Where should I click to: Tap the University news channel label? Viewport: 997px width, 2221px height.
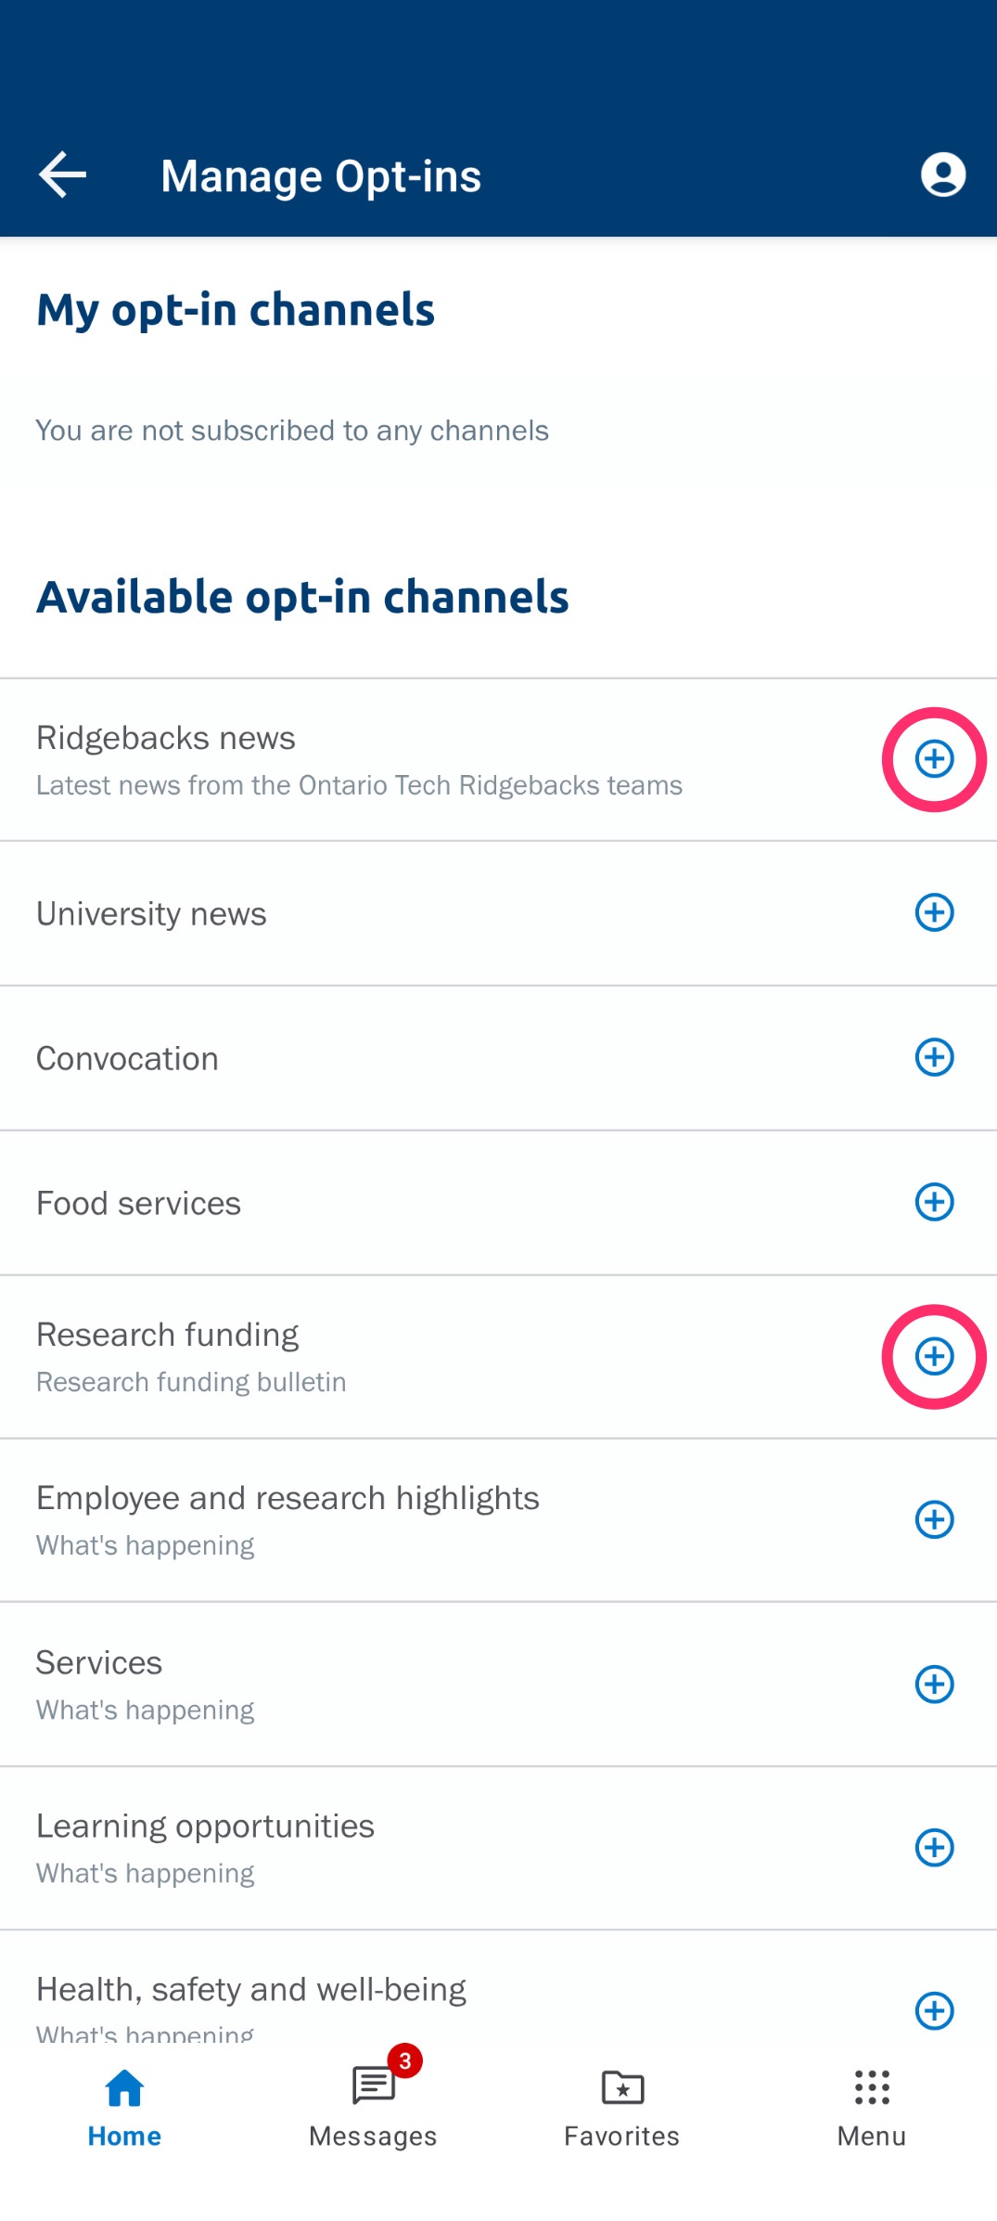pos(151,914)
